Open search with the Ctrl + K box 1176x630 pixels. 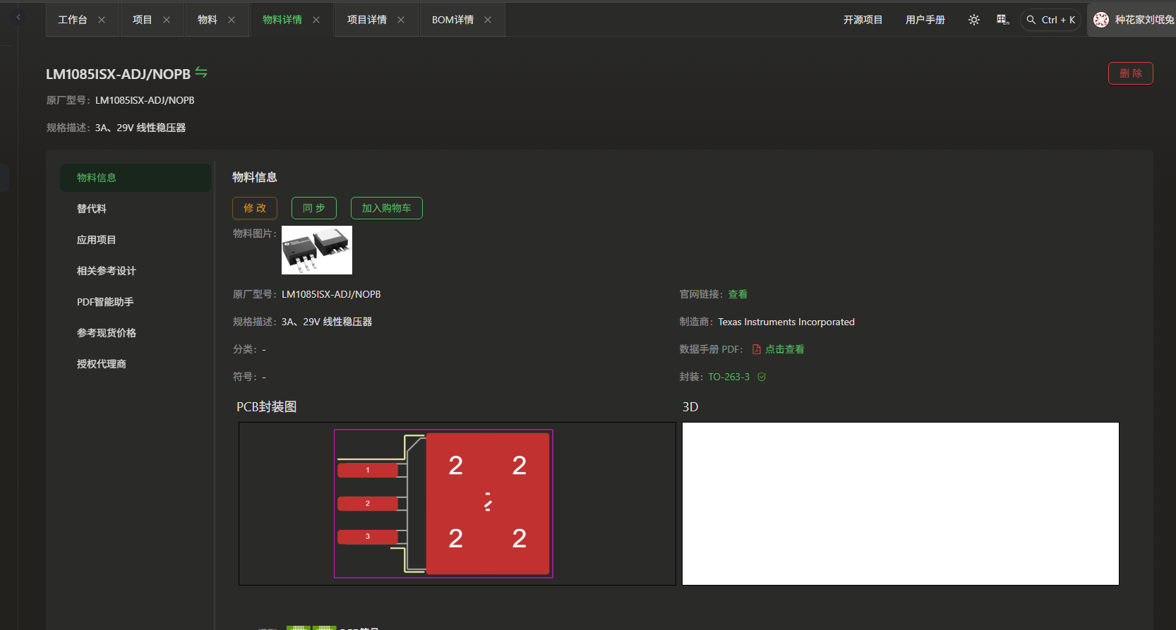click(1050, 20)
